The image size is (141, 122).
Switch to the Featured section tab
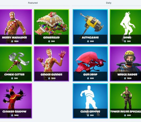[x=33, y=3]
